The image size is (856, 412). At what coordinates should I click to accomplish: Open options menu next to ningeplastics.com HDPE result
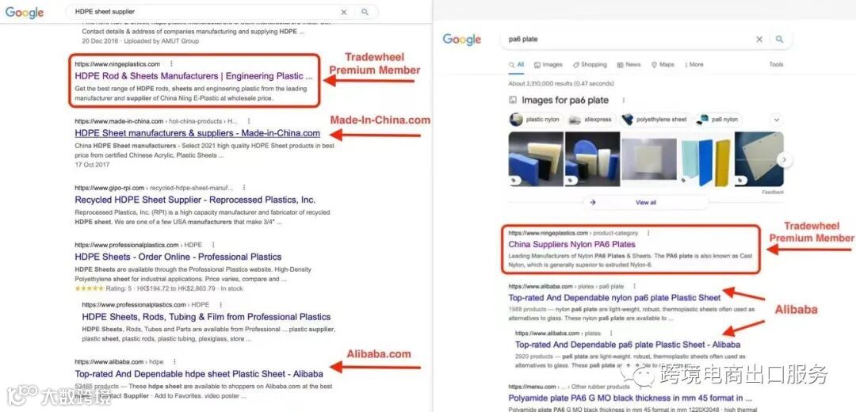click(x=171, y=64)
